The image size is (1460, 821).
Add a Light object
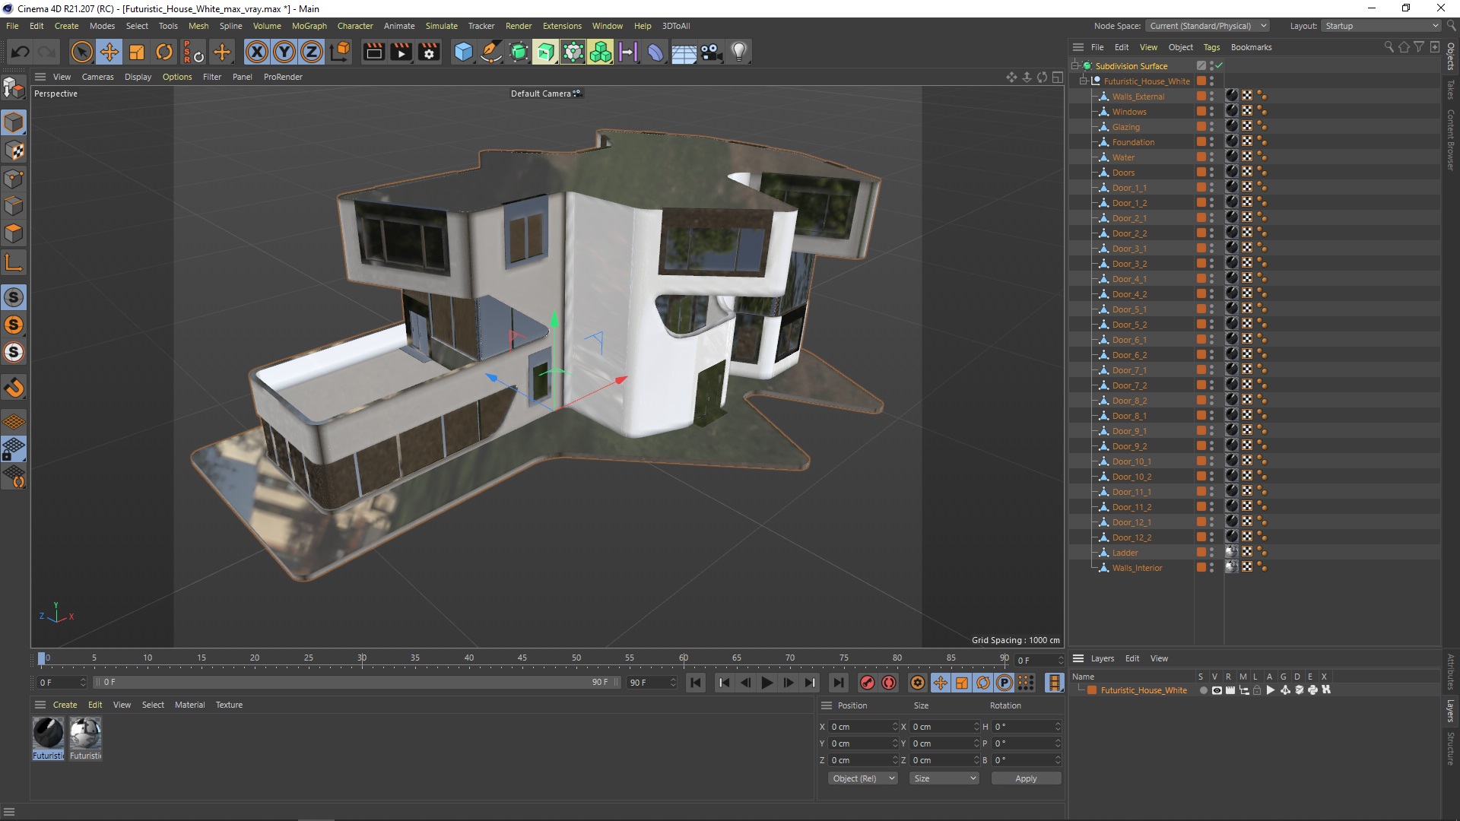[x=738, y=52]
